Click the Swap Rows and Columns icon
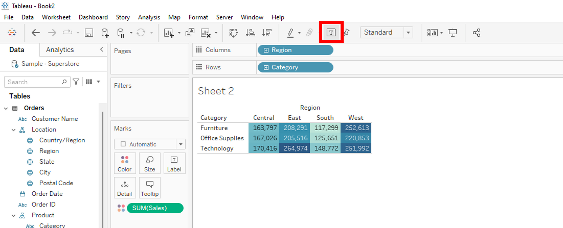The height and width of the screenshot is (228, 563). 233,33
